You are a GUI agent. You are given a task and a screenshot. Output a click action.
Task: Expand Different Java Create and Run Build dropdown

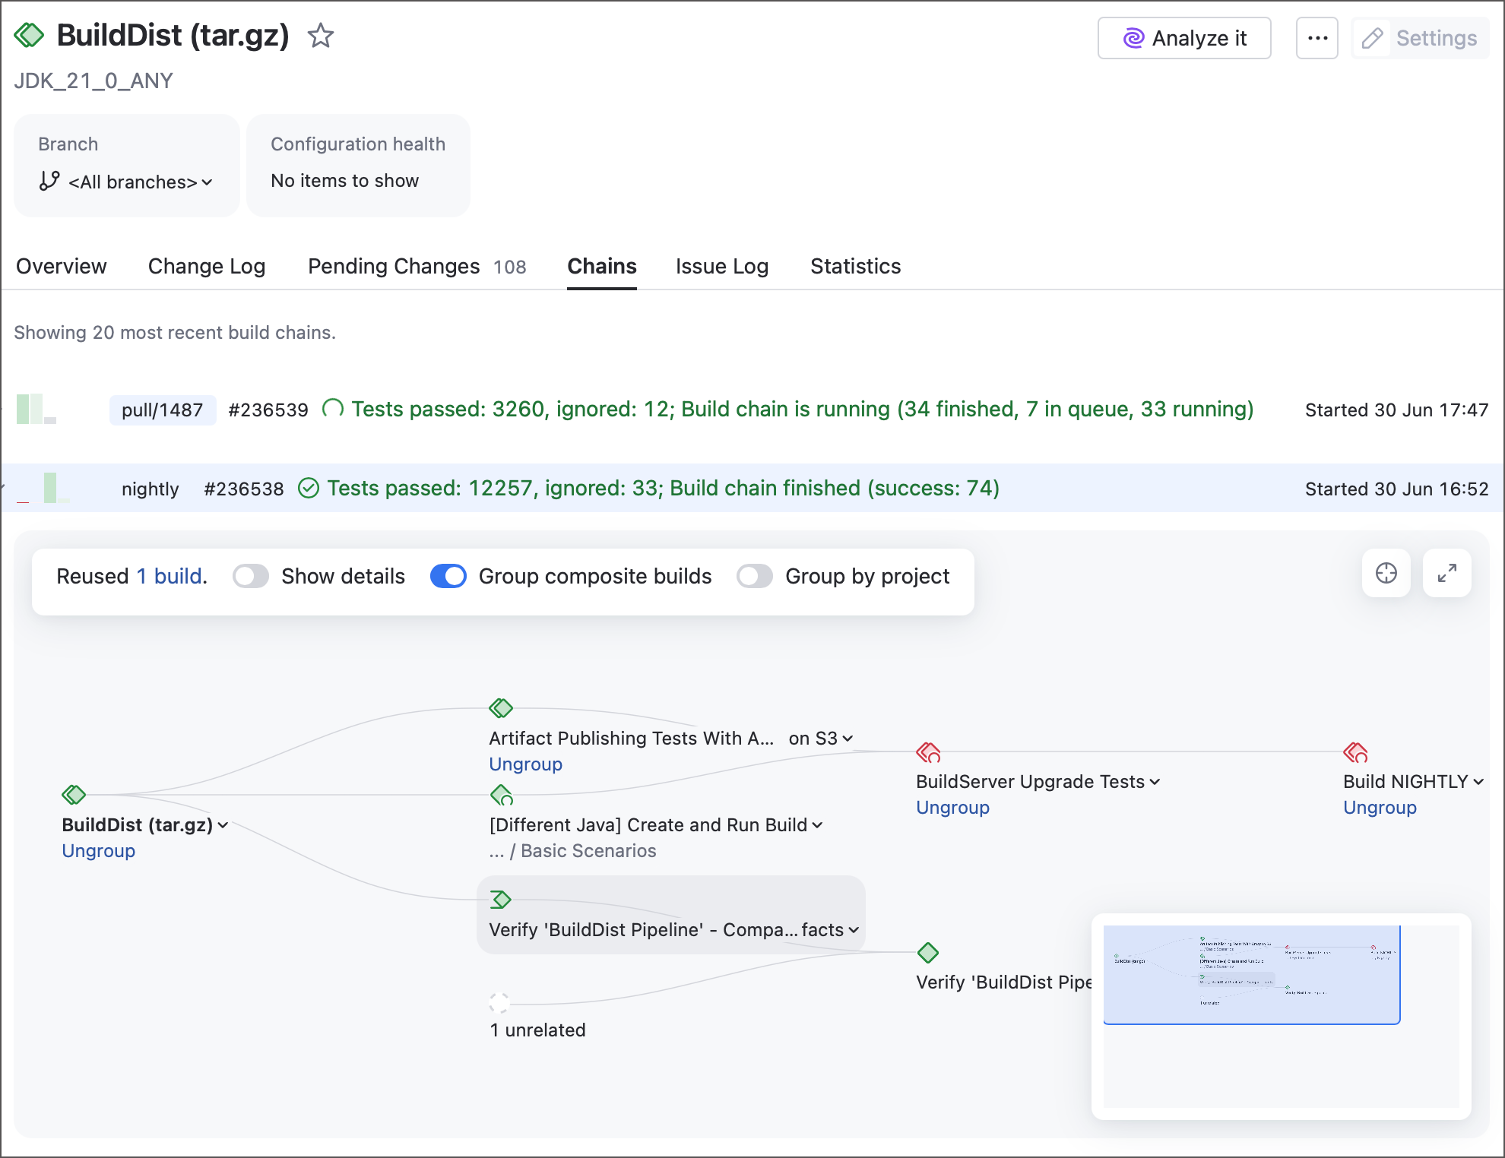[x=817, y=825]
